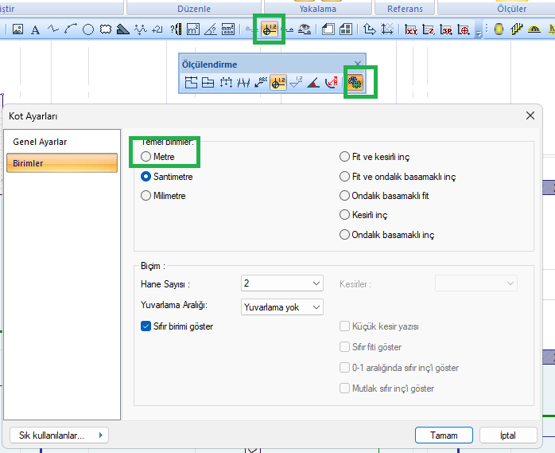This screenshot has height=453, width=555.
Task: Select the circle drawing tool
Action: (88, 29)
